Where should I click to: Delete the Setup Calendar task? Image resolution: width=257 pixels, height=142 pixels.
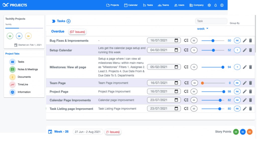[x=250, y=50]
